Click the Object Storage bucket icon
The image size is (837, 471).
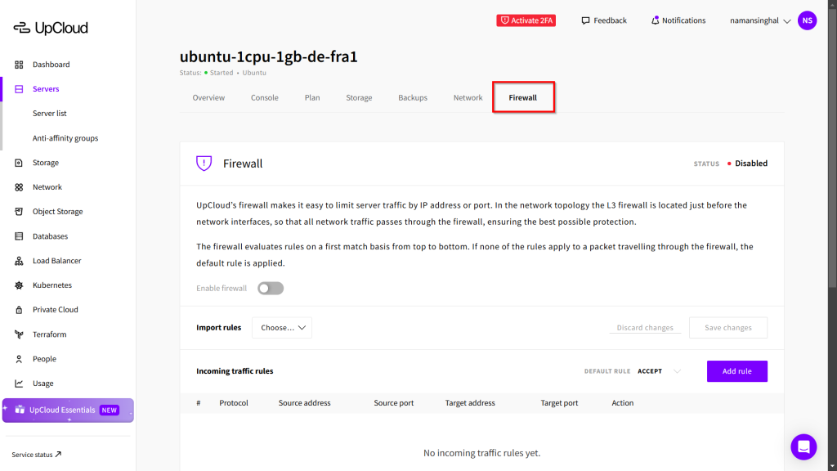click(x=19, y=212)
